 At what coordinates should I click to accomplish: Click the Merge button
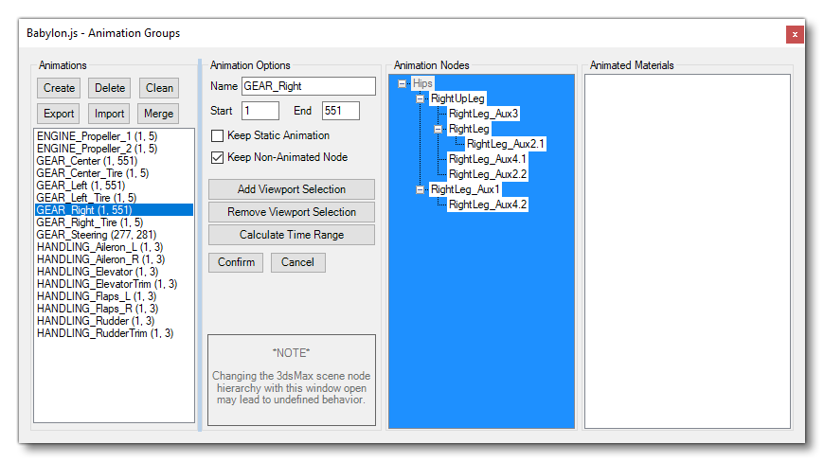tap(159, 114)
